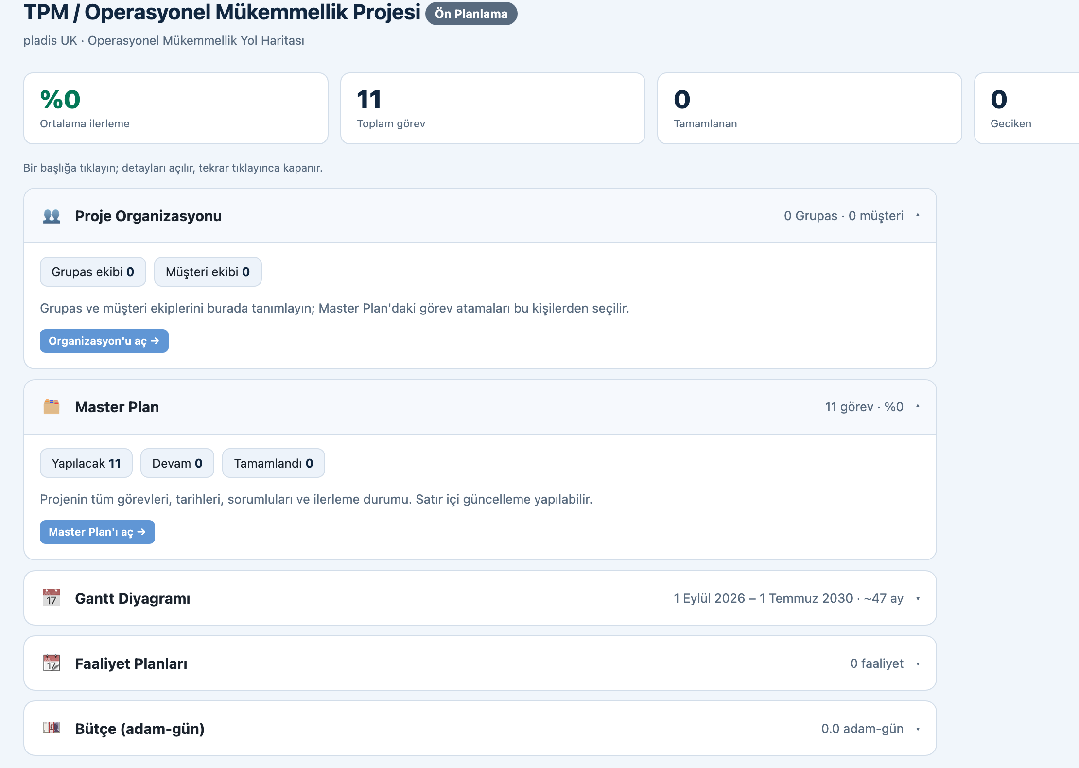Click '0 Grupas · 0 müşteri' summary text
The height and width of the screenshot is (768, 1079).
click(844, 216)
